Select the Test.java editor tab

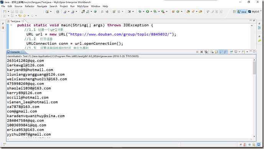pyautogui.click(x=15, y=21)
